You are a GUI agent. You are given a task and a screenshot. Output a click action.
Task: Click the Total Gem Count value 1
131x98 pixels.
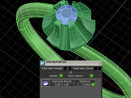[x=97, y=69]
